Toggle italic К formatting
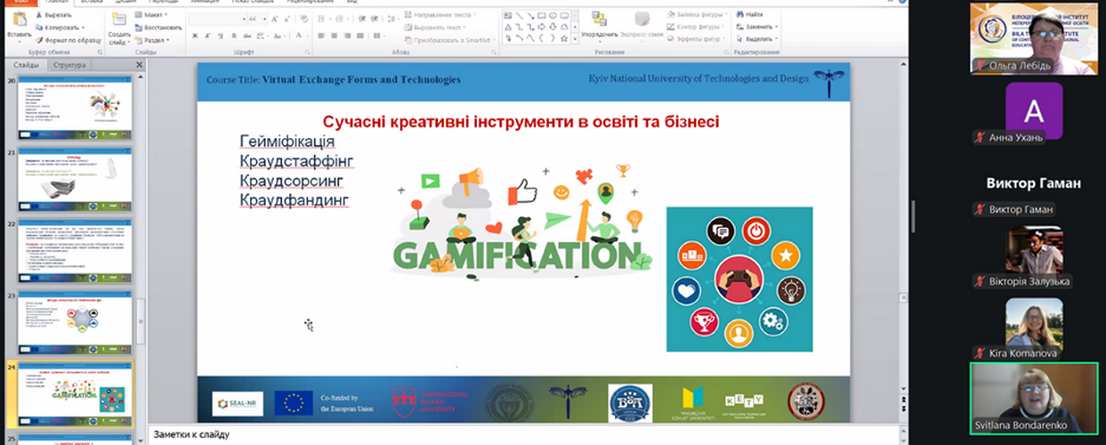 click(206, 36)
